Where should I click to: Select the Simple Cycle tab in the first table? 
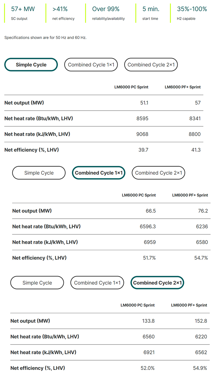(x=31, y=65)
